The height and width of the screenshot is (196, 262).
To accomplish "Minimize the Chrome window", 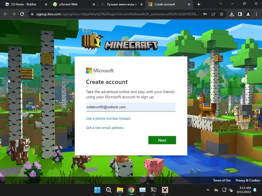I will click(x=232, y=4).
